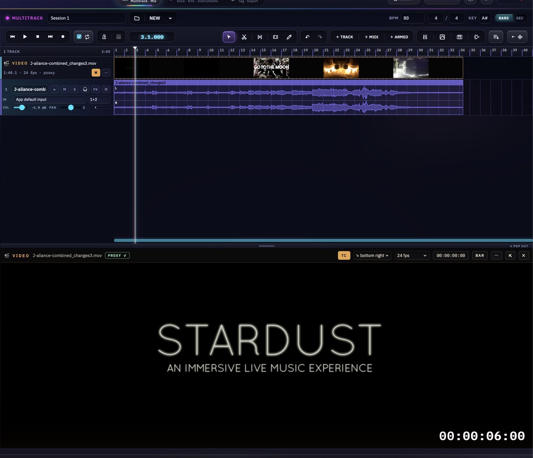Adjust the PAN slider on track 1

click(71, 107)
